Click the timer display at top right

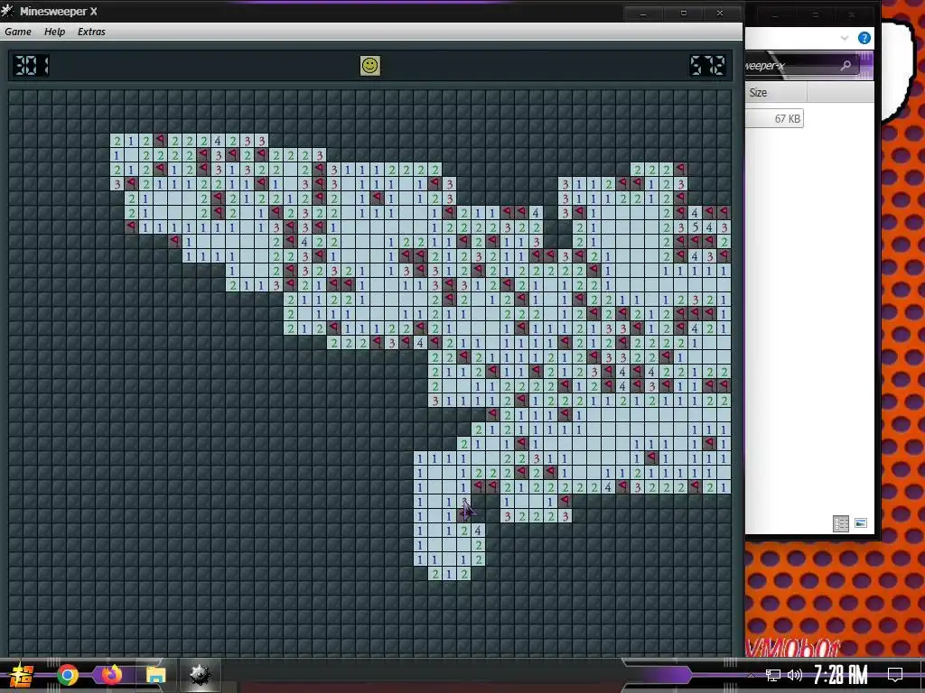tap(707, 65)
